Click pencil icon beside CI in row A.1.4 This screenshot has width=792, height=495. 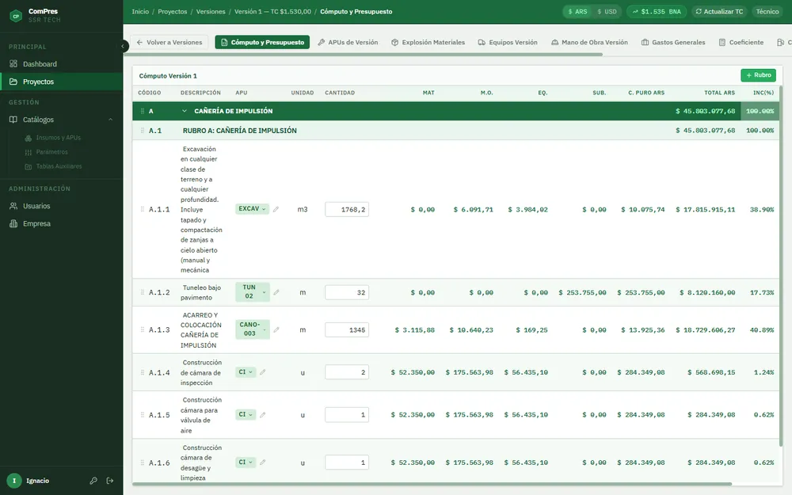[x=263, y=372]
